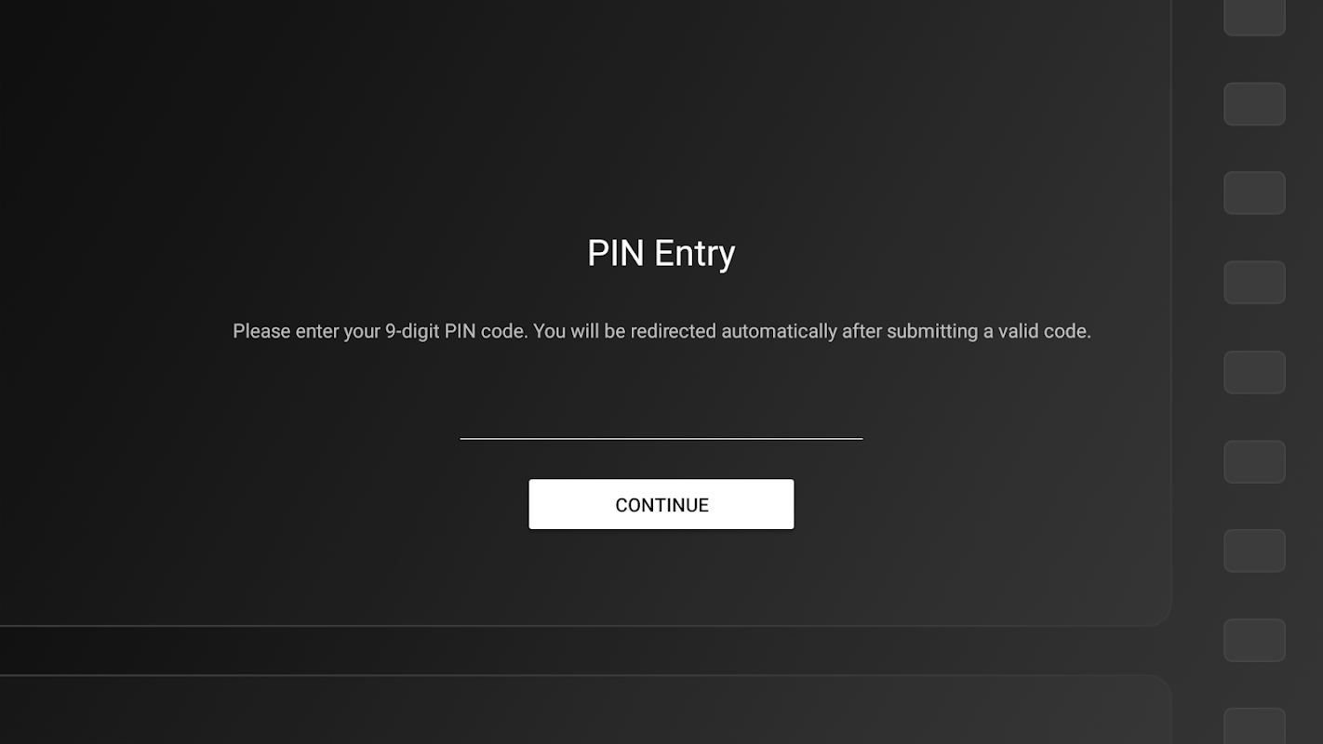This screenshot has width=1323, height=744.
Task: Click the dark gap between the two cards
Action: [x=558, y=651]
